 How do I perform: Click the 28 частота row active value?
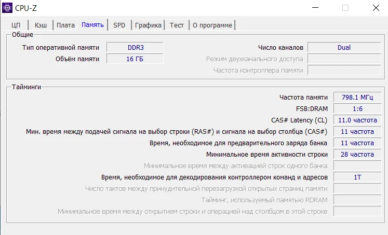(357, 154)
